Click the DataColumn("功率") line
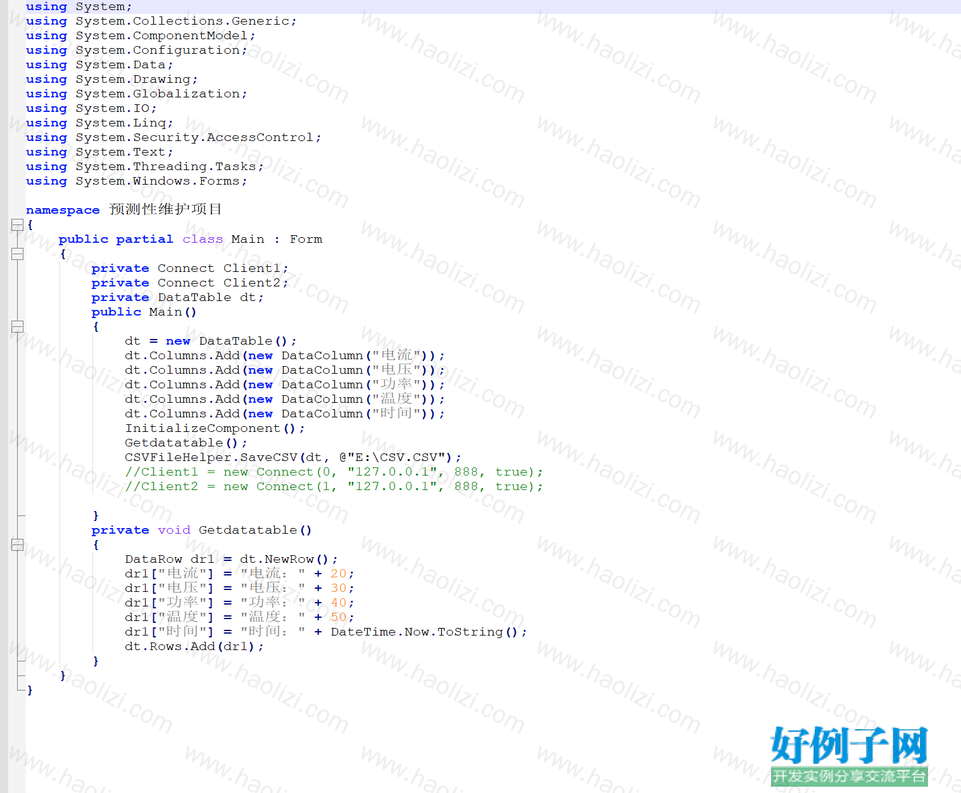961x793 pixels. 285,384
